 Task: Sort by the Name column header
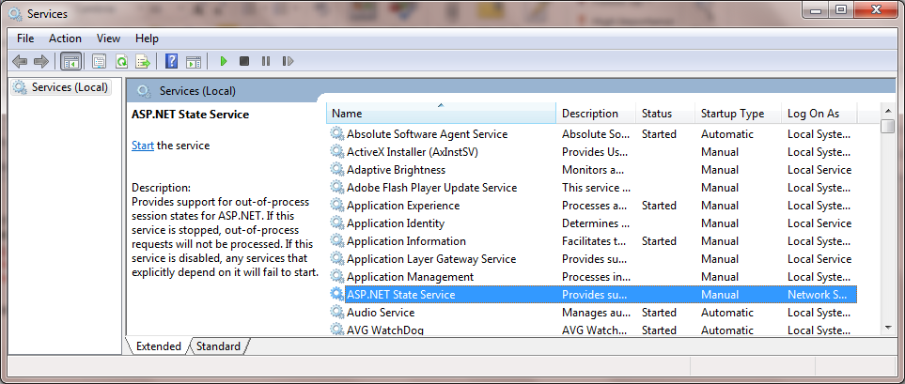(x=441, y=114)
